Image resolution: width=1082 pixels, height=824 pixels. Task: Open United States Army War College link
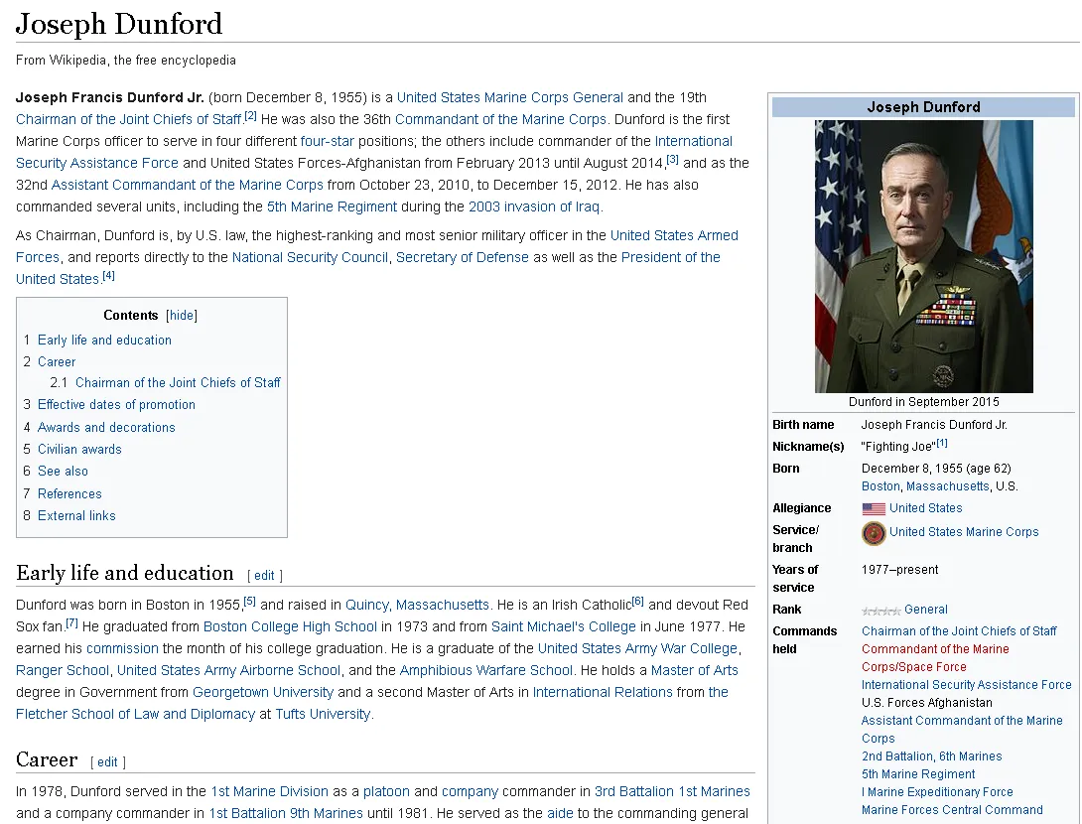click(x=637, y=649)
